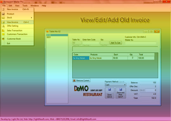Click the Add To Cart button

116,43
